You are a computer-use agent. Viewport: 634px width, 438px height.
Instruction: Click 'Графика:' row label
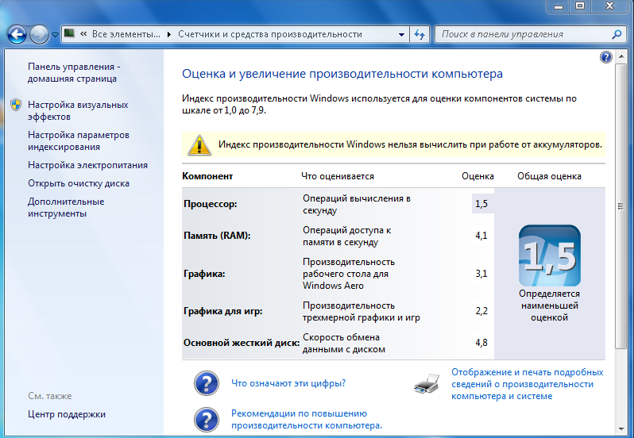pyautogui.click(x=204, y=274)
